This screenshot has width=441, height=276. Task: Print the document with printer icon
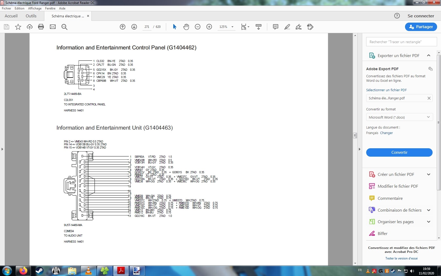coord(41,27)
